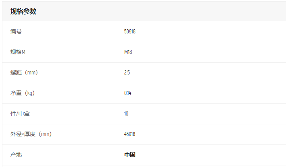Select the 外径×厚度 (mm) label

(x=31, y=134)
